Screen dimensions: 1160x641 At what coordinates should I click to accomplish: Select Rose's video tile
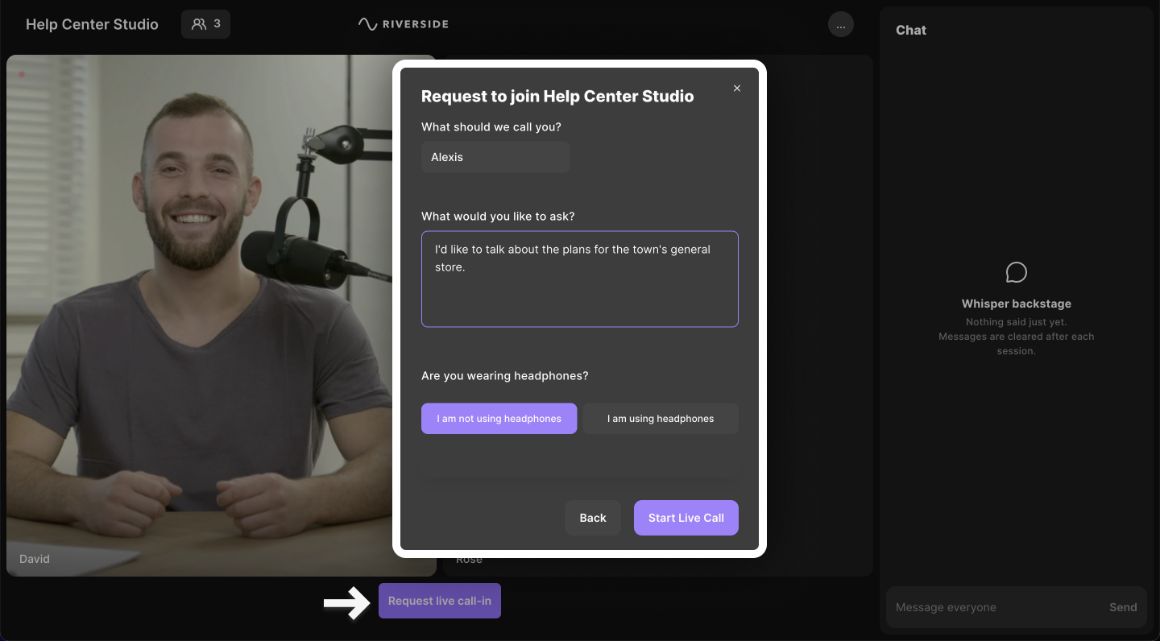[818, 322]
